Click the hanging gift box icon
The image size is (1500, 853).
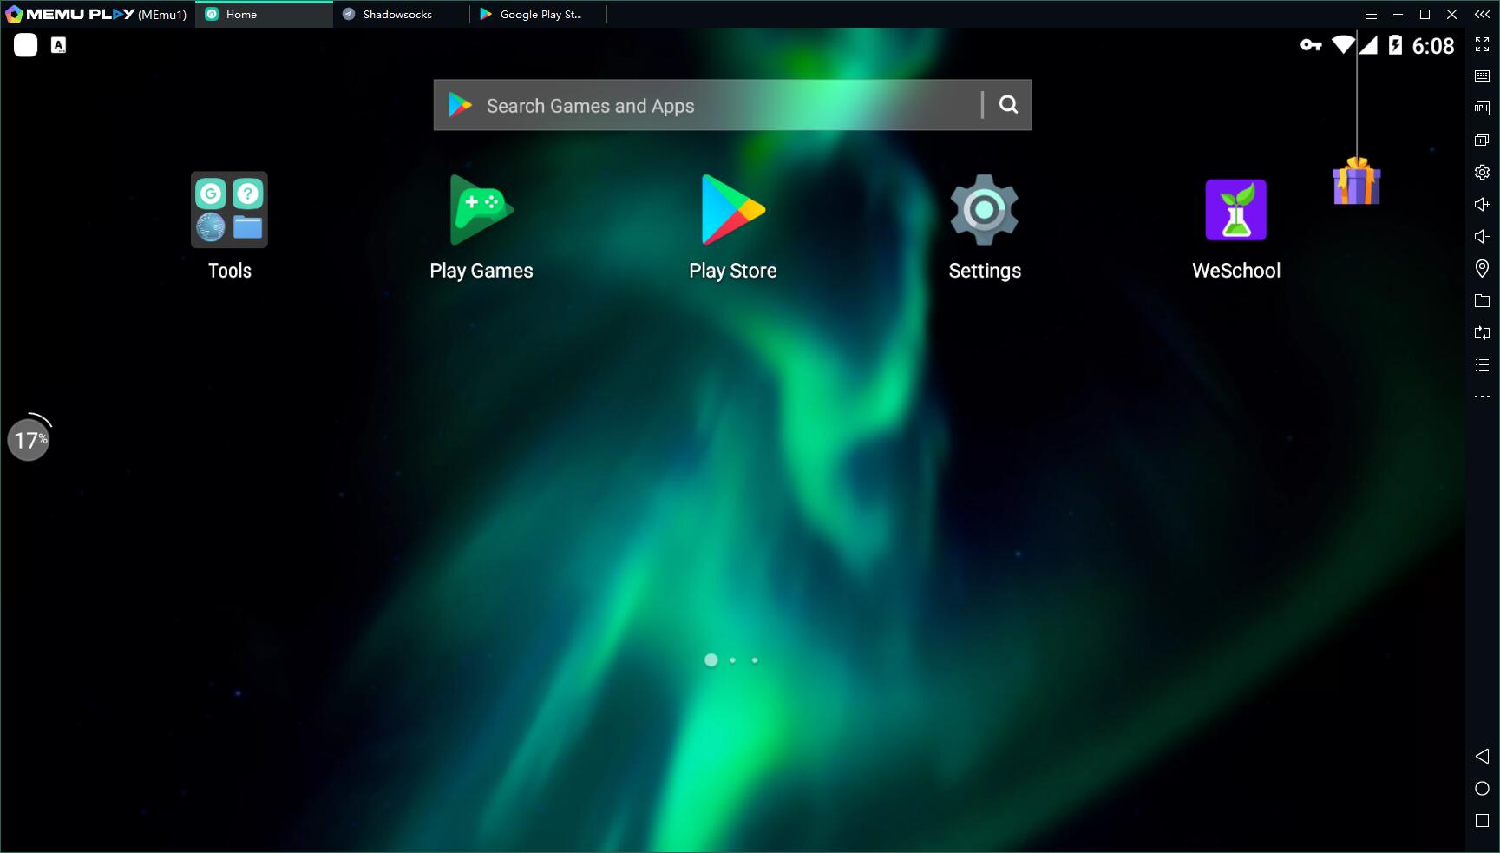click(1356, 182)
